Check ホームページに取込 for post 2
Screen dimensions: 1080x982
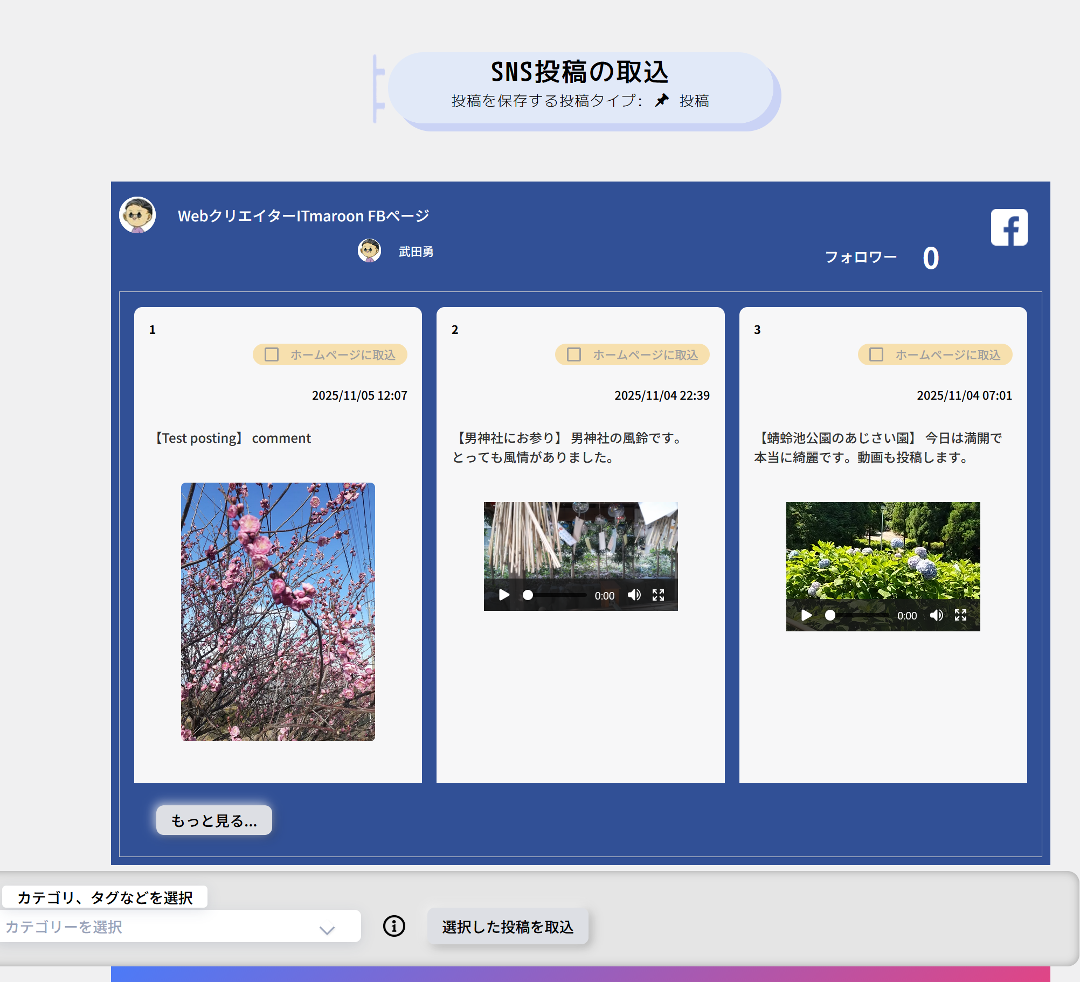[x=574, y=354]
